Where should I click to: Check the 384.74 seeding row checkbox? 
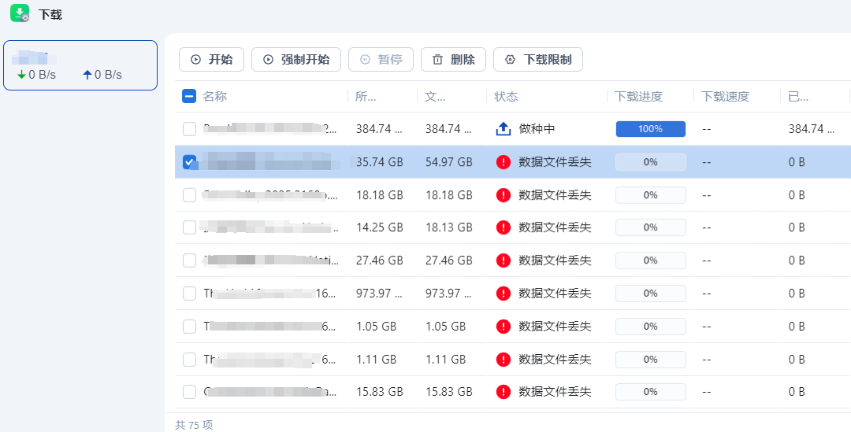click(x=189, y=129)
